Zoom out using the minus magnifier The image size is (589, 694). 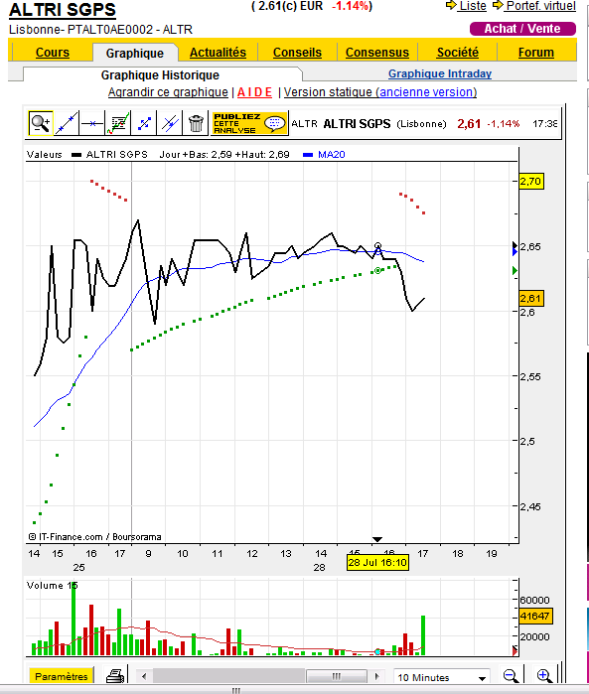[512, 676]
